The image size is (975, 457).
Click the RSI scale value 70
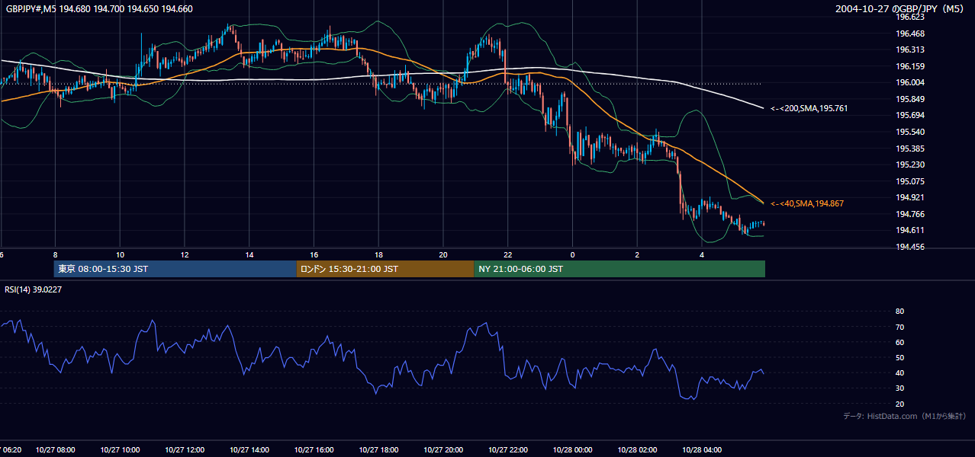click(900, 327)
